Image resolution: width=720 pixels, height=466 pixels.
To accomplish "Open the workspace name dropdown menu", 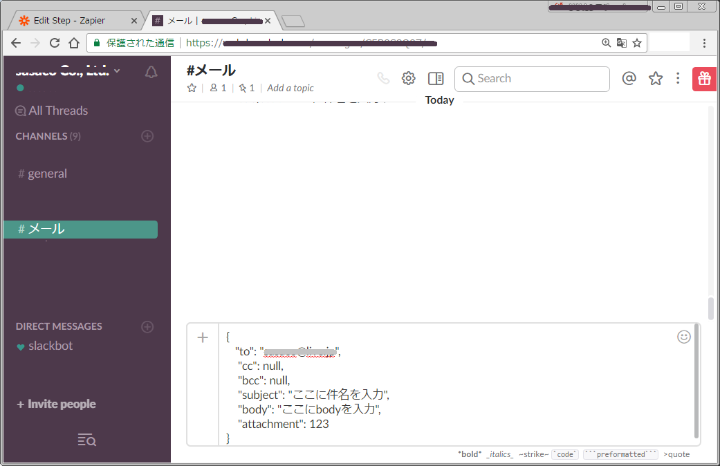I will pos(66,70).
